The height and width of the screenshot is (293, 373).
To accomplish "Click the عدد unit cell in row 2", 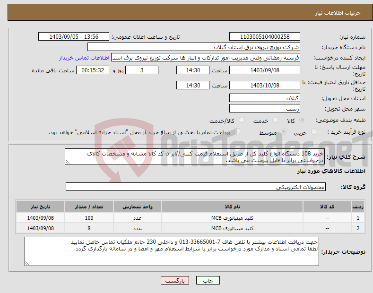I will tap(138, 228).
